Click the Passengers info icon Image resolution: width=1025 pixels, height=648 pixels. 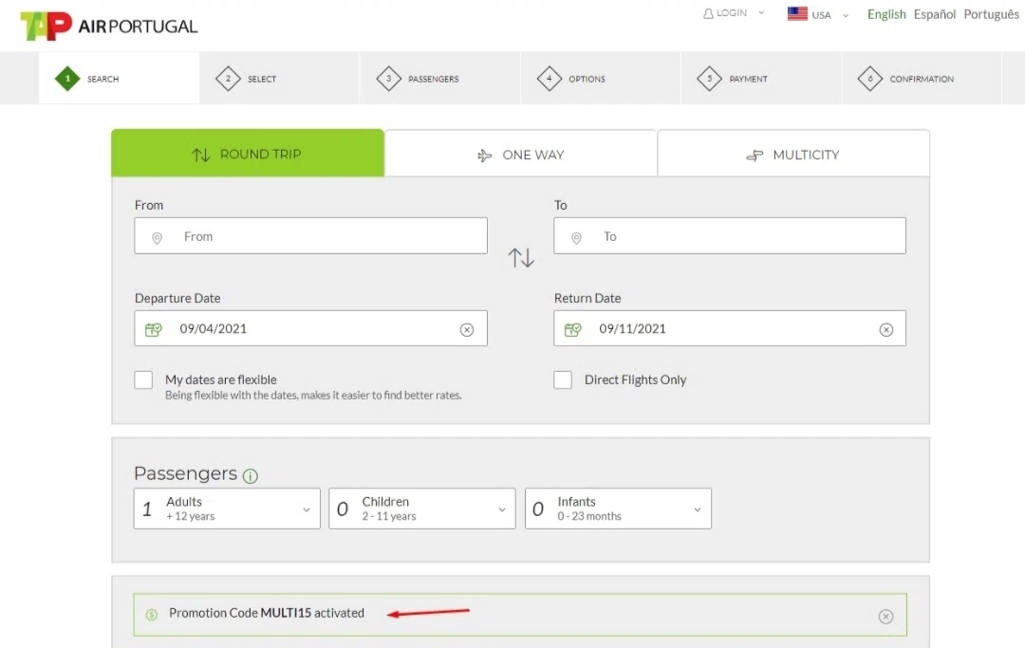point(251,475)
